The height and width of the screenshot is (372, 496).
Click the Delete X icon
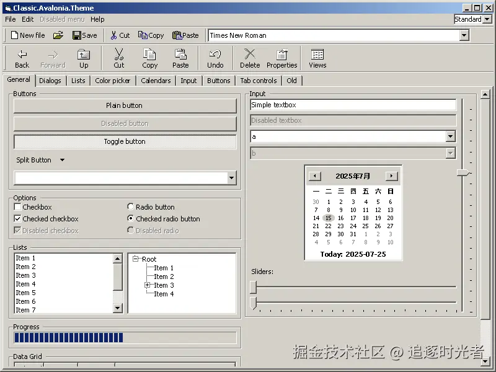click(250, 54)
